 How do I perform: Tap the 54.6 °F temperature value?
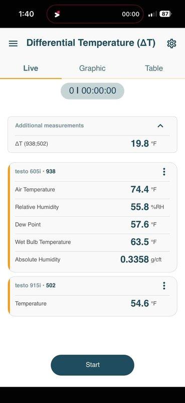143,303
